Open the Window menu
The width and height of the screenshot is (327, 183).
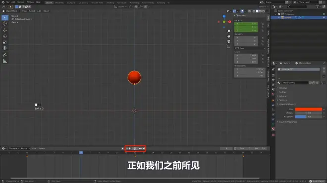click(30, 2)
